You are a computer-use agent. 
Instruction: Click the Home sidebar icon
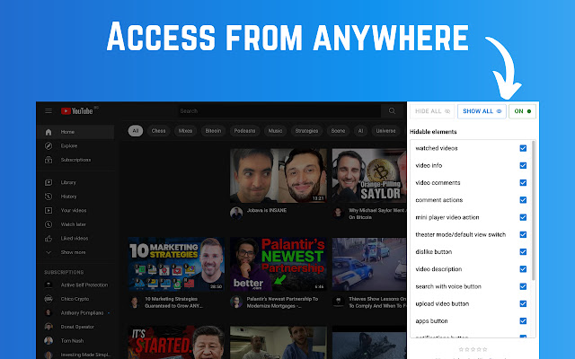tap(49, 132)
